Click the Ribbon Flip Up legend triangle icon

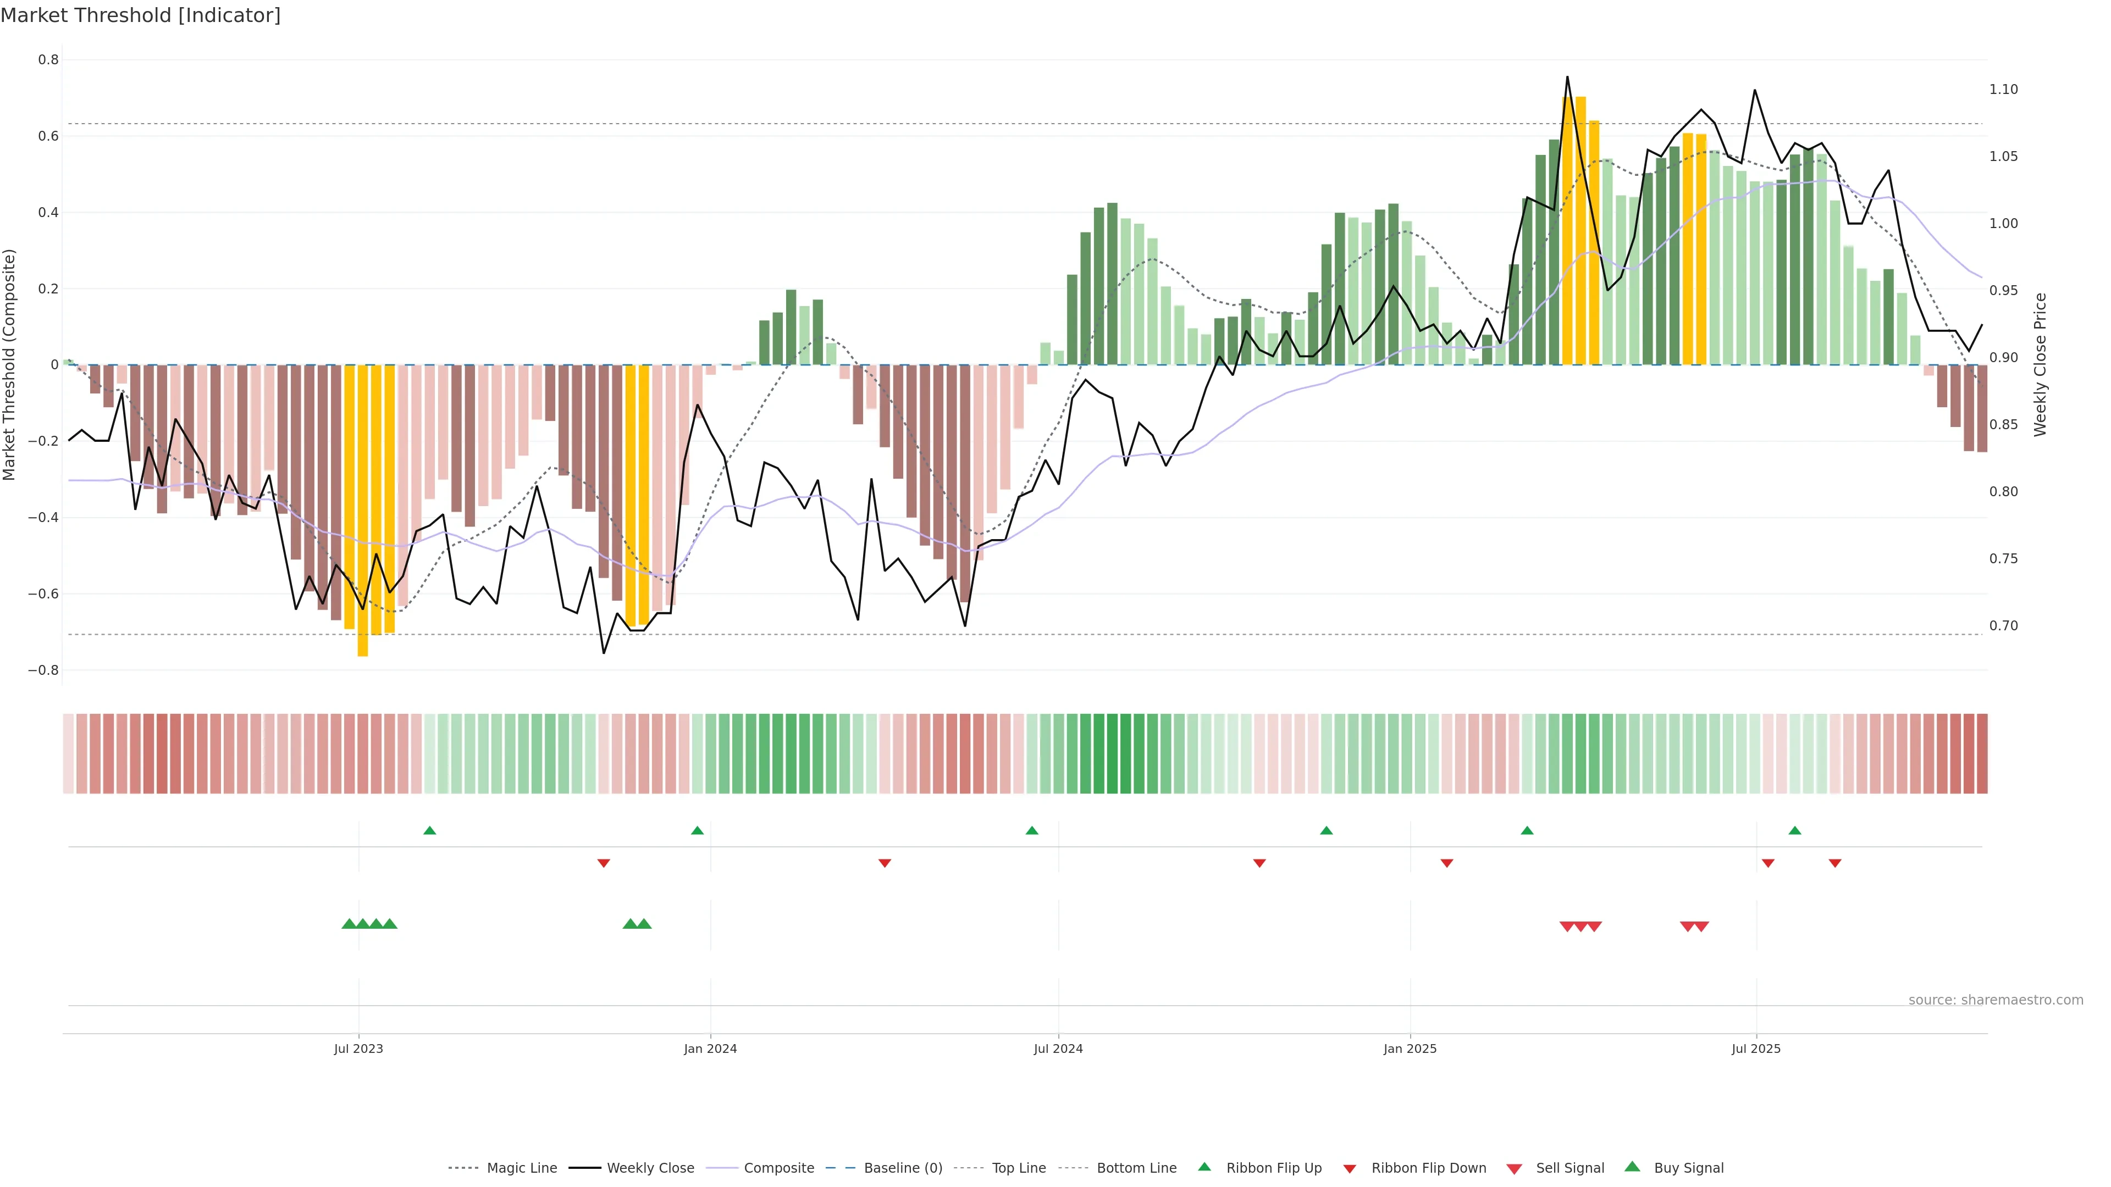(x=1204, y=1167)
